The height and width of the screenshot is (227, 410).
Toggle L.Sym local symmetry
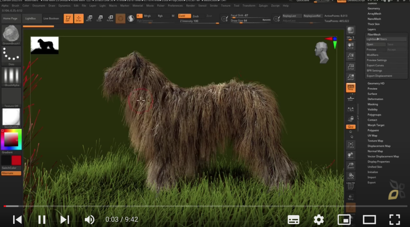click(x=350, y=109)
